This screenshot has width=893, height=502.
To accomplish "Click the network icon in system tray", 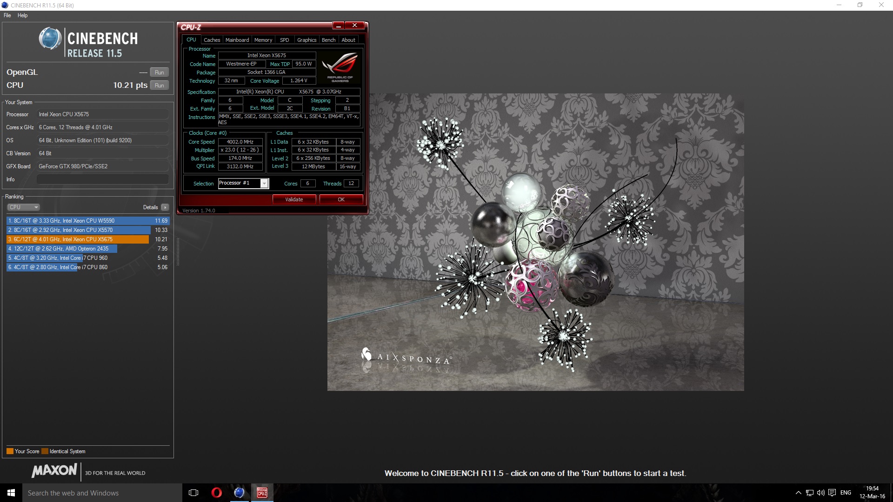I will (810, 493).
